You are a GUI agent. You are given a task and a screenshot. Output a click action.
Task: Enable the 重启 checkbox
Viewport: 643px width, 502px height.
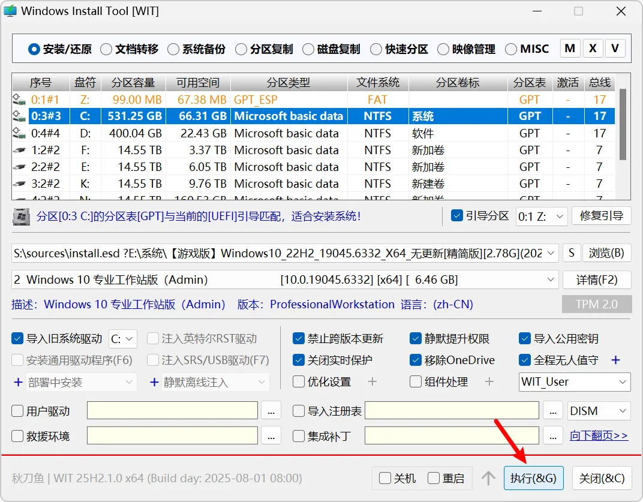point(434,478)
